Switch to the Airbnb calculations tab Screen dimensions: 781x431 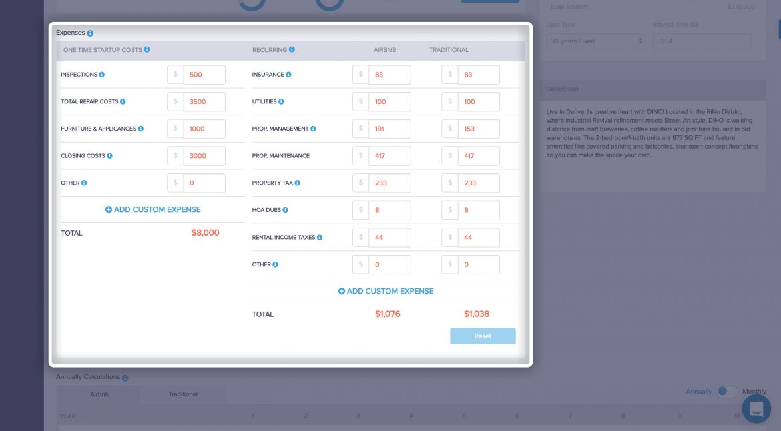[x=99, y=394]
